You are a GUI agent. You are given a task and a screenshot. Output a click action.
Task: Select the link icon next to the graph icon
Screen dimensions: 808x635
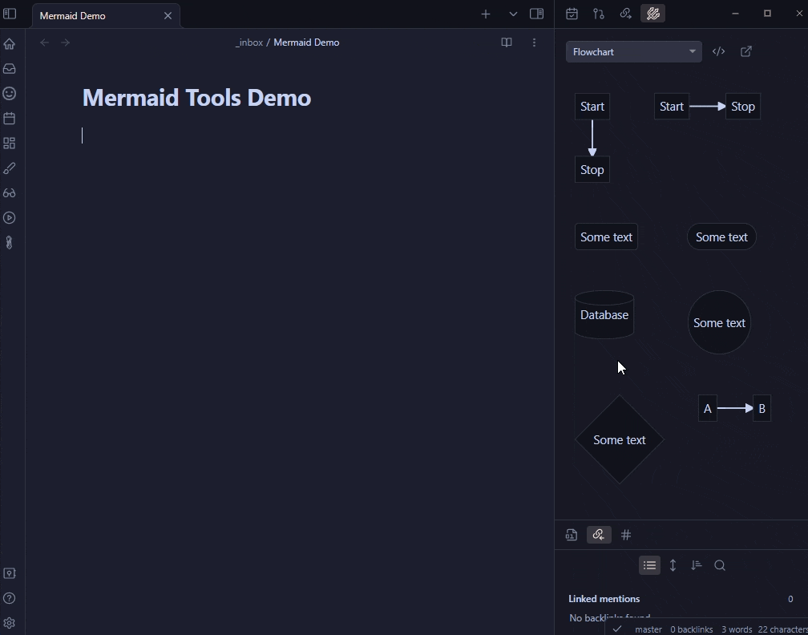[x=626, y=14]
